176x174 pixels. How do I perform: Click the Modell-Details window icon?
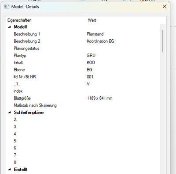click(7, 7)
